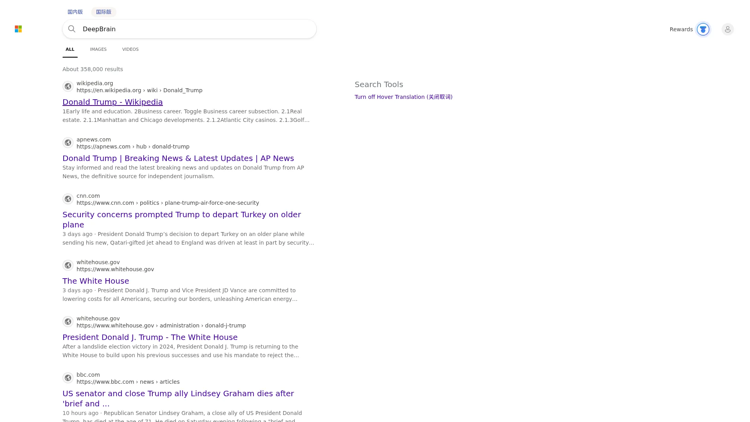Viewport: 750px width, 422px height.
Task: Click The White House snippet about lowering costs
Action: point(180,295)
